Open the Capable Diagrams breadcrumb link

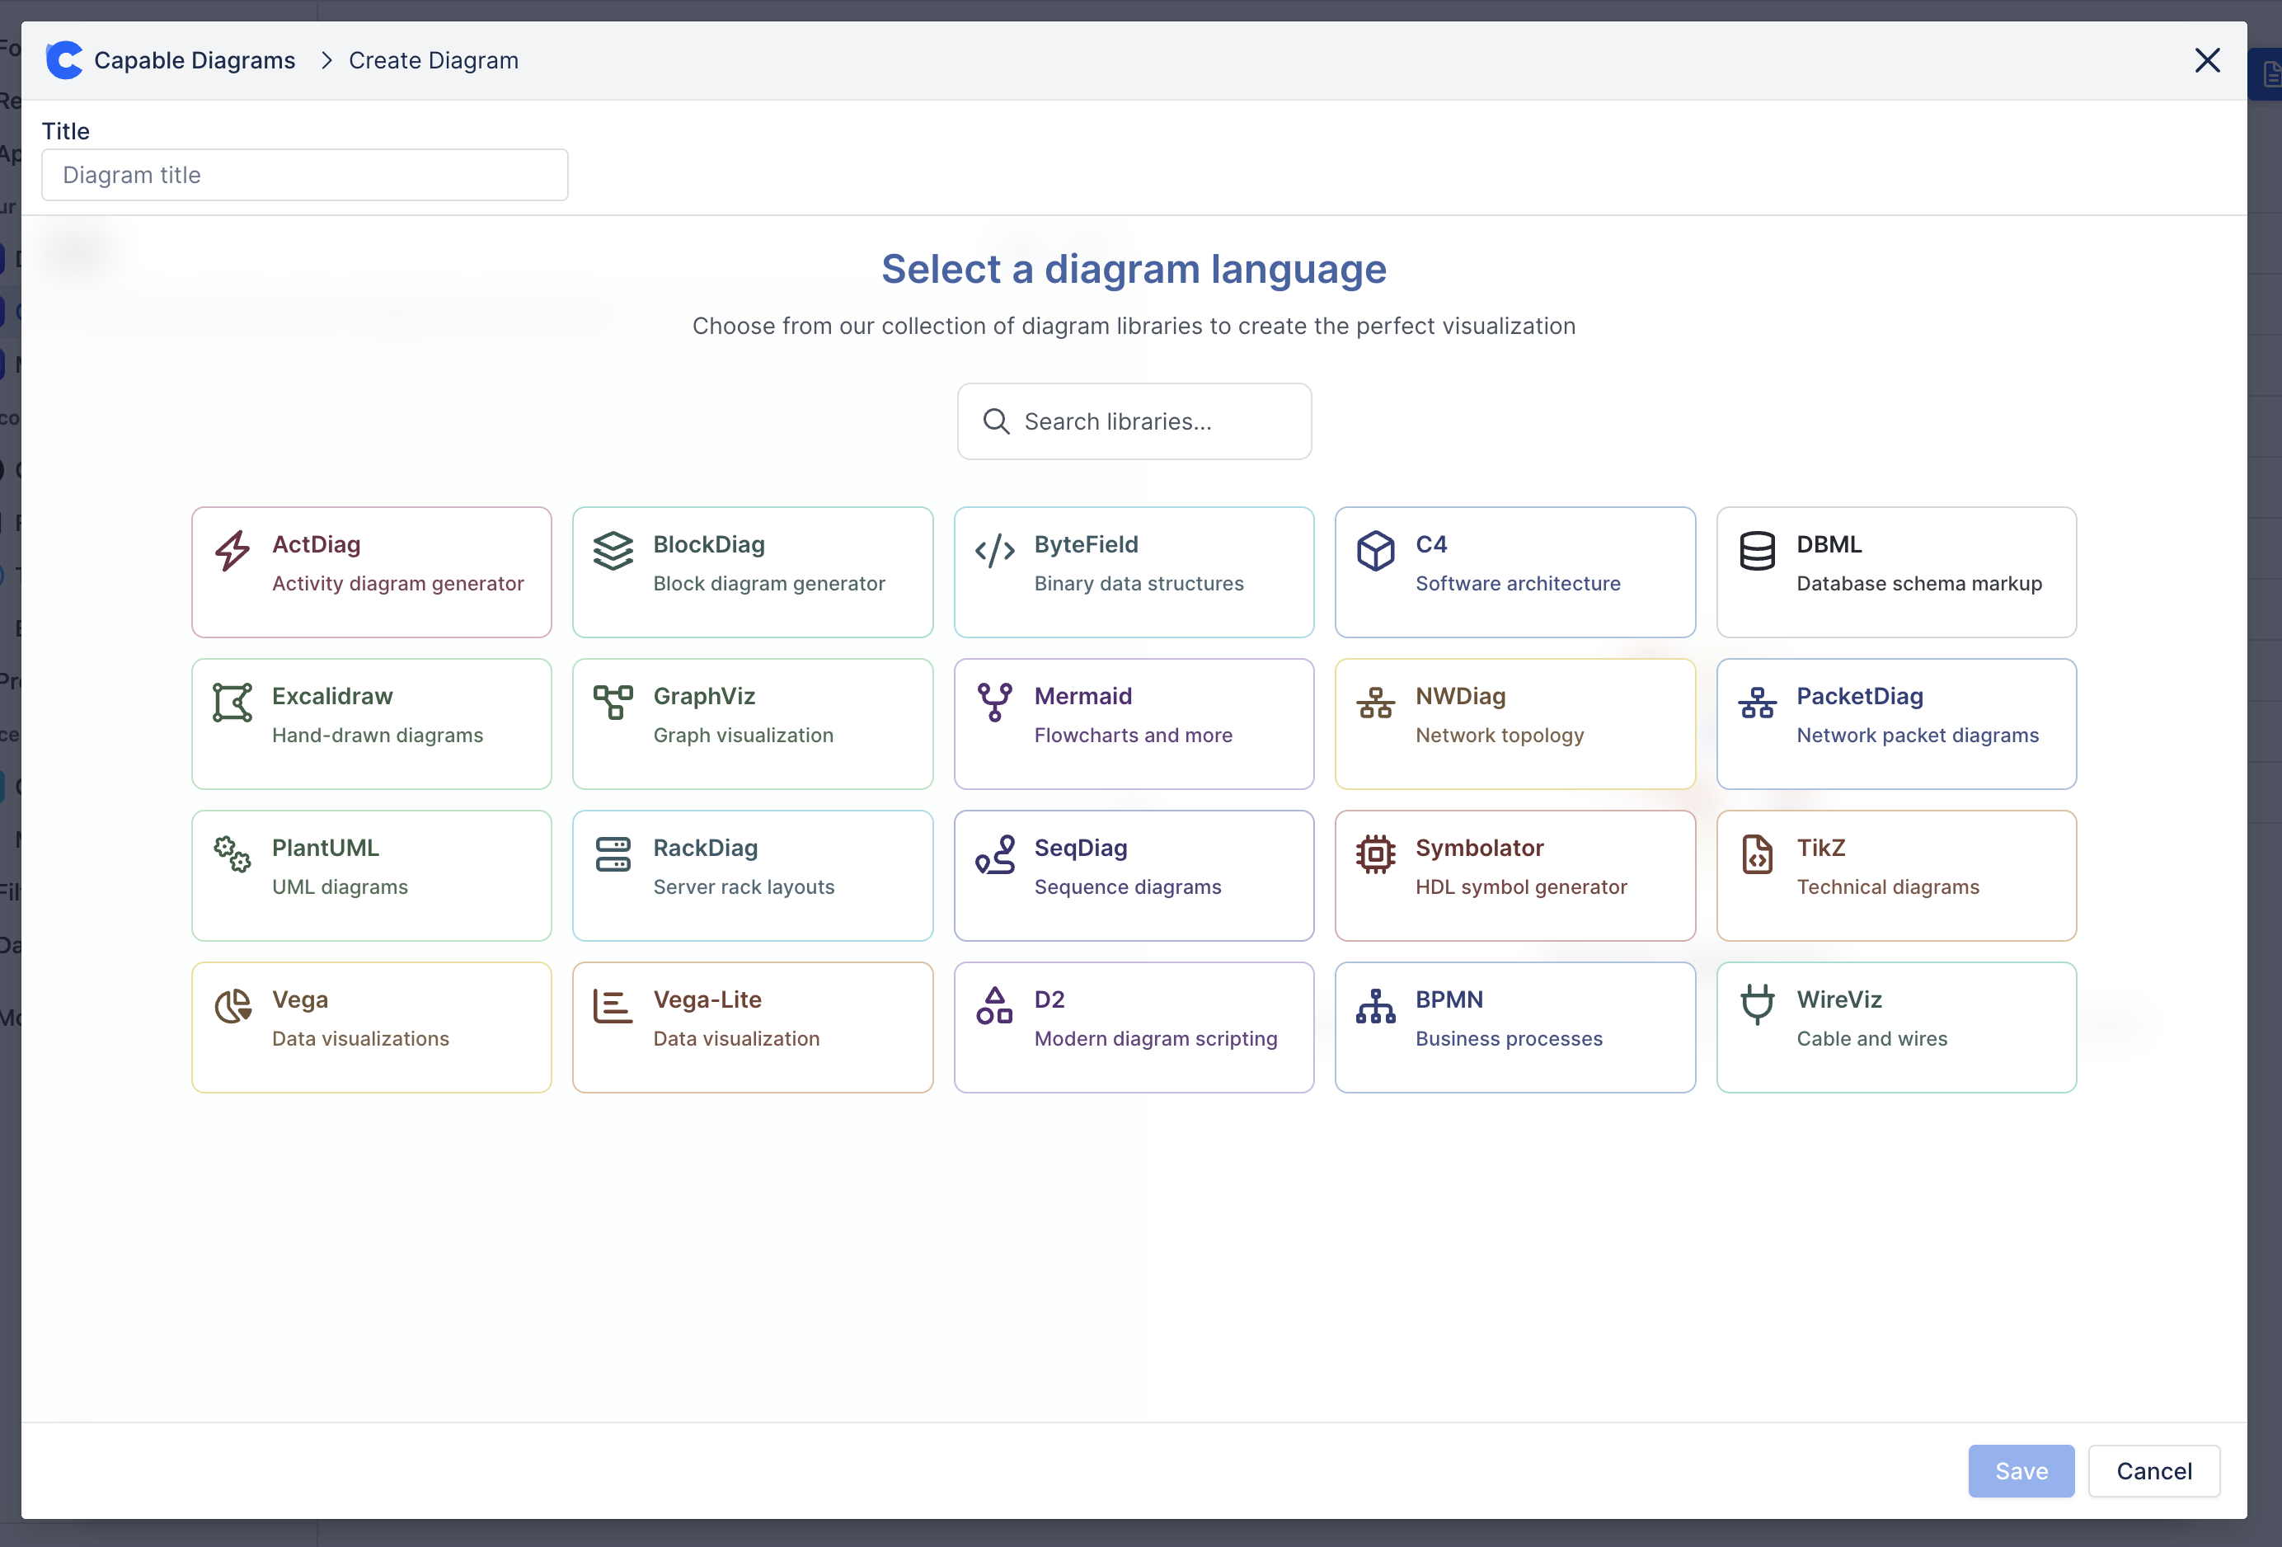click(x=194, y=60)
